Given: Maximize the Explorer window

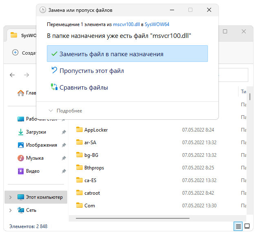Looking at the screenshot, I should pyautogui.click(x=225, y=31).
